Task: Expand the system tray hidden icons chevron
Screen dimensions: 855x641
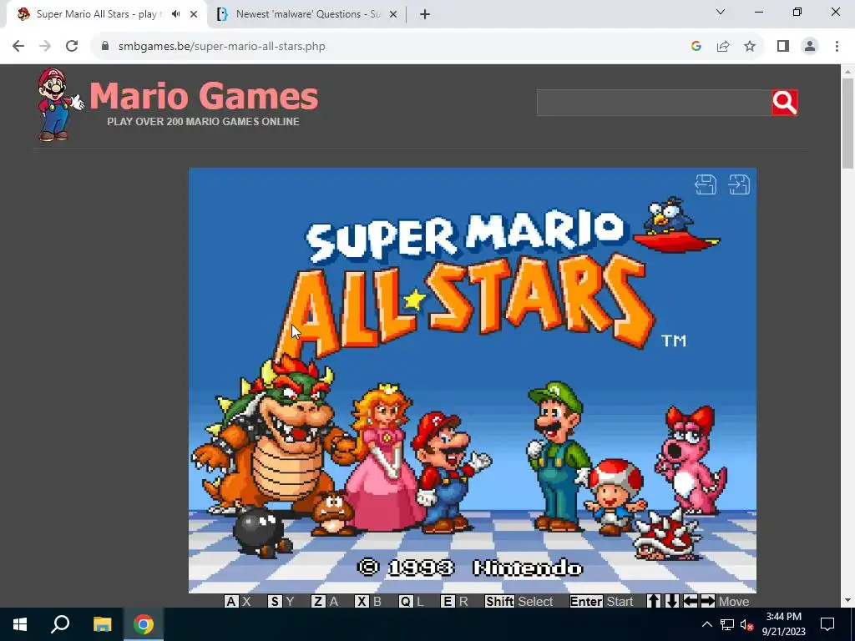Action: tap(706, 624)
